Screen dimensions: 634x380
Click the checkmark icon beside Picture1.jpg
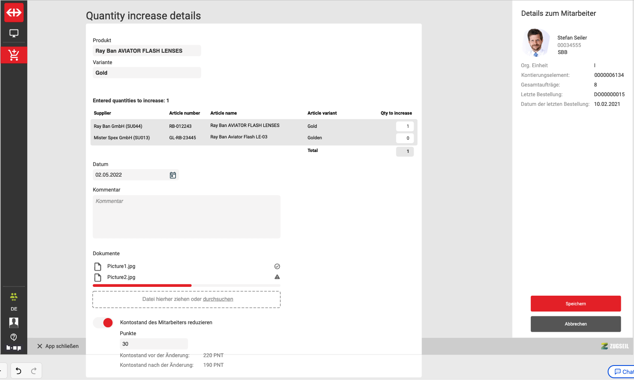tap(277, 266)
